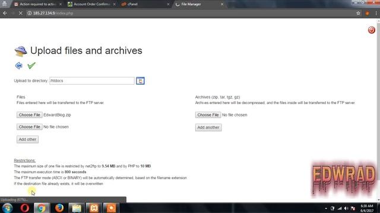
Task: Click the Add other button
Action: pos(27,140)
